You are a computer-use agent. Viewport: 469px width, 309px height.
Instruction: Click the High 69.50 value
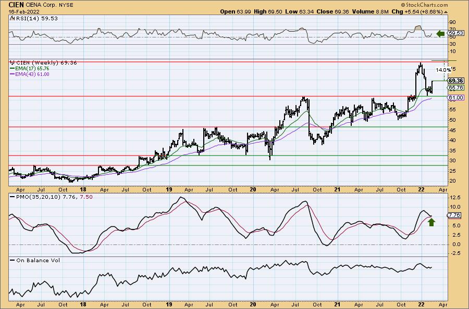tap(268, 11)
